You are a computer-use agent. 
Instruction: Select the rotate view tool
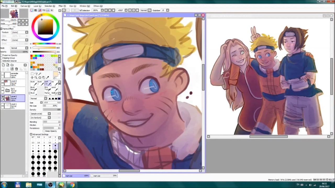pyautogui.click(x=40, y=78)
